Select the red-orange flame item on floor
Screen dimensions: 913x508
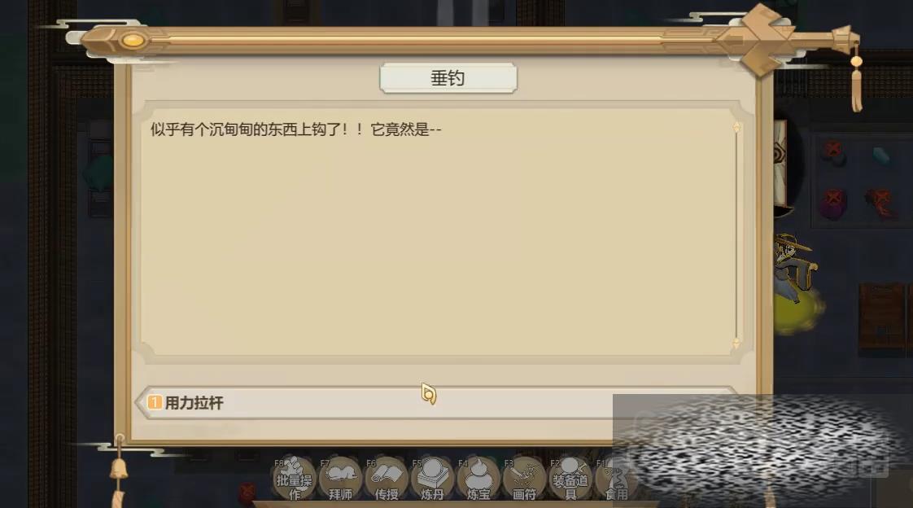tap(880, 203)
